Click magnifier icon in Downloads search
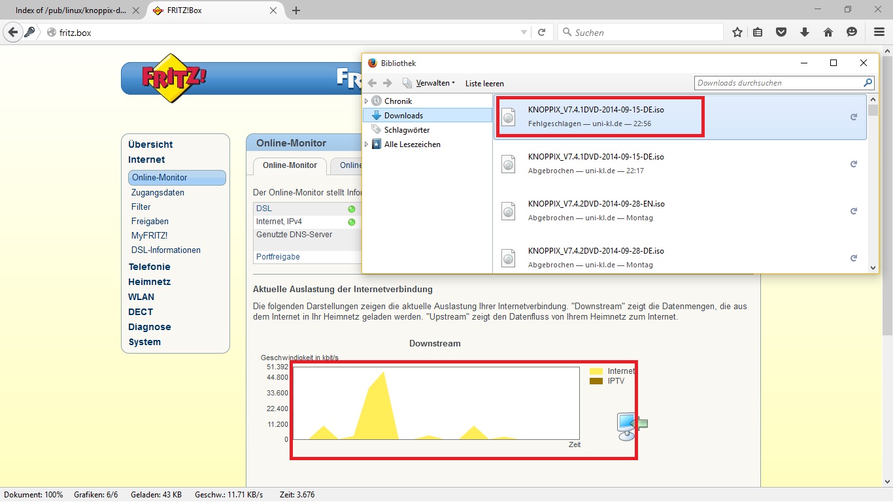893x502 pixels. click(868, 83)
